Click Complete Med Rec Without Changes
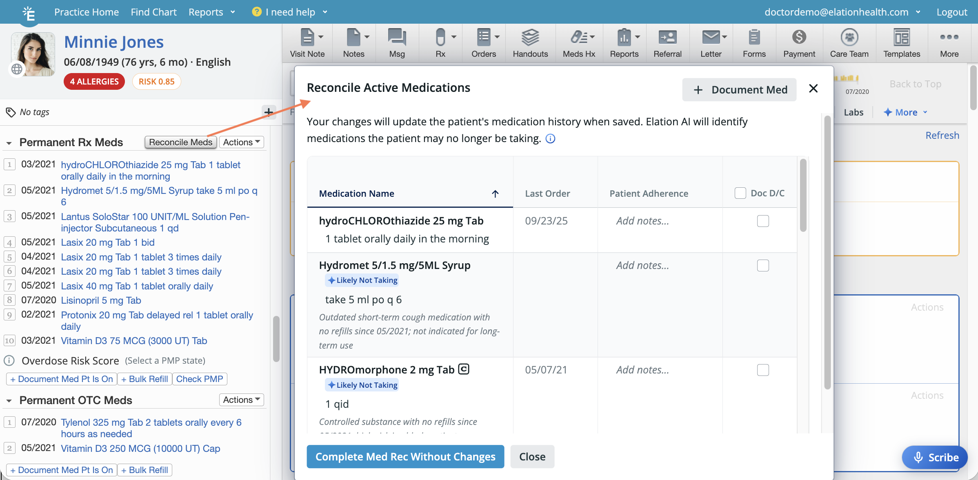The width and height of the screenshot is (978, 480). coord(405,457)
